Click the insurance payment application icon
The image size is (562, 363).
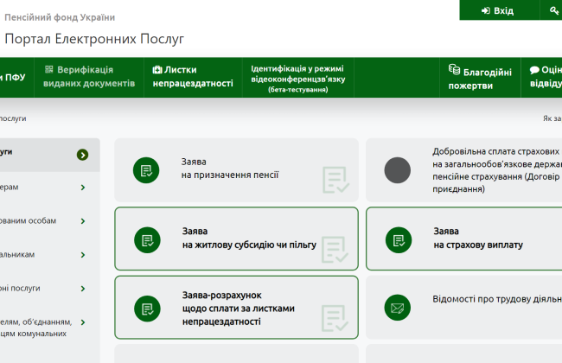point(398,239)
